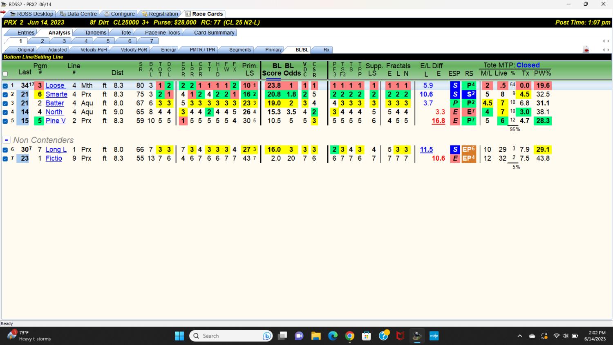
Task: Open horse link Fictio
Action: pos(54,158)
